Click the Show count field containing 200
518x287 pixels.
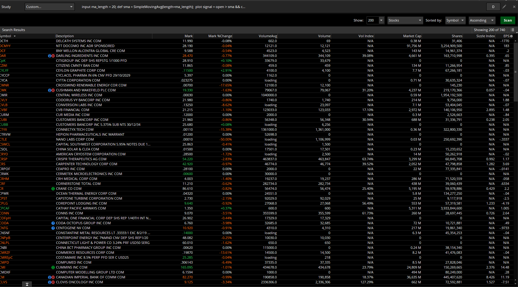373,20
